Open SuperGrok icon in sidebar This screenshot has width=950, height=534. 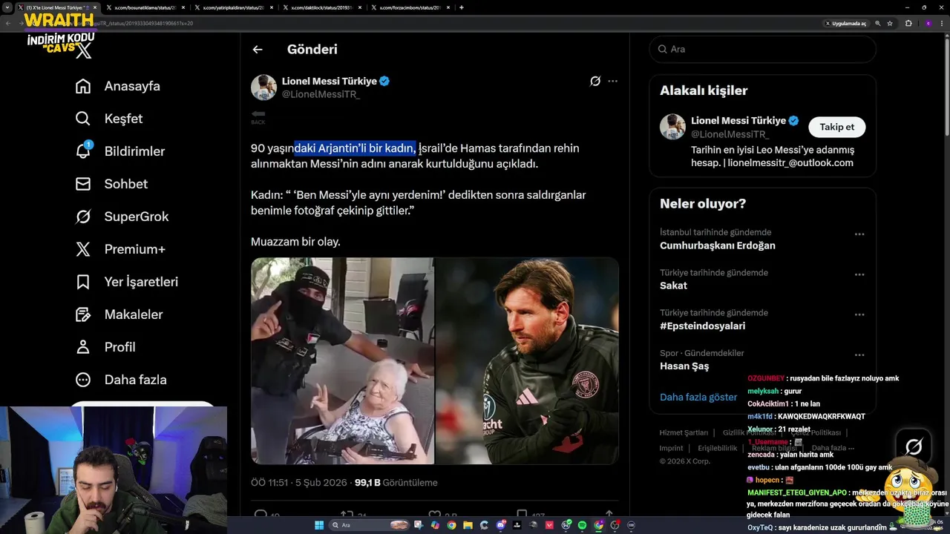83,217
